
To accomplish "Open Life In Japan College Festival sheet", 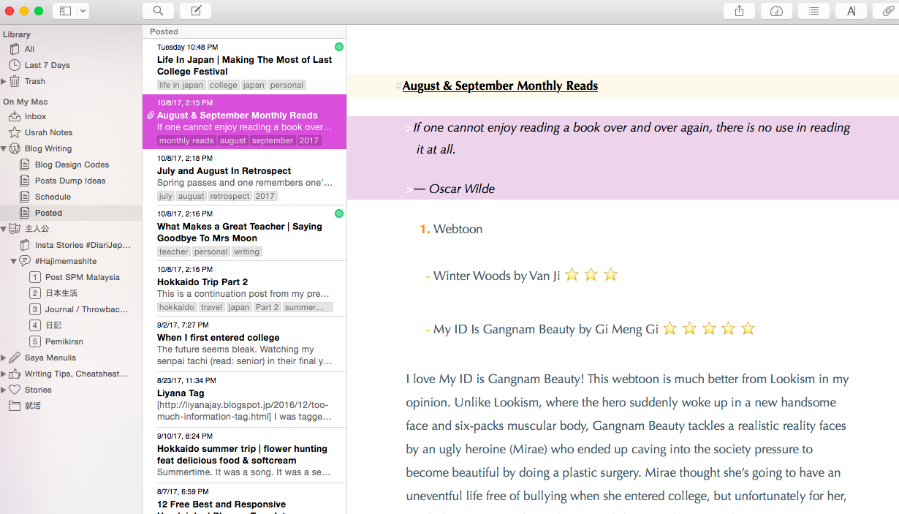I will click(244, 67).
